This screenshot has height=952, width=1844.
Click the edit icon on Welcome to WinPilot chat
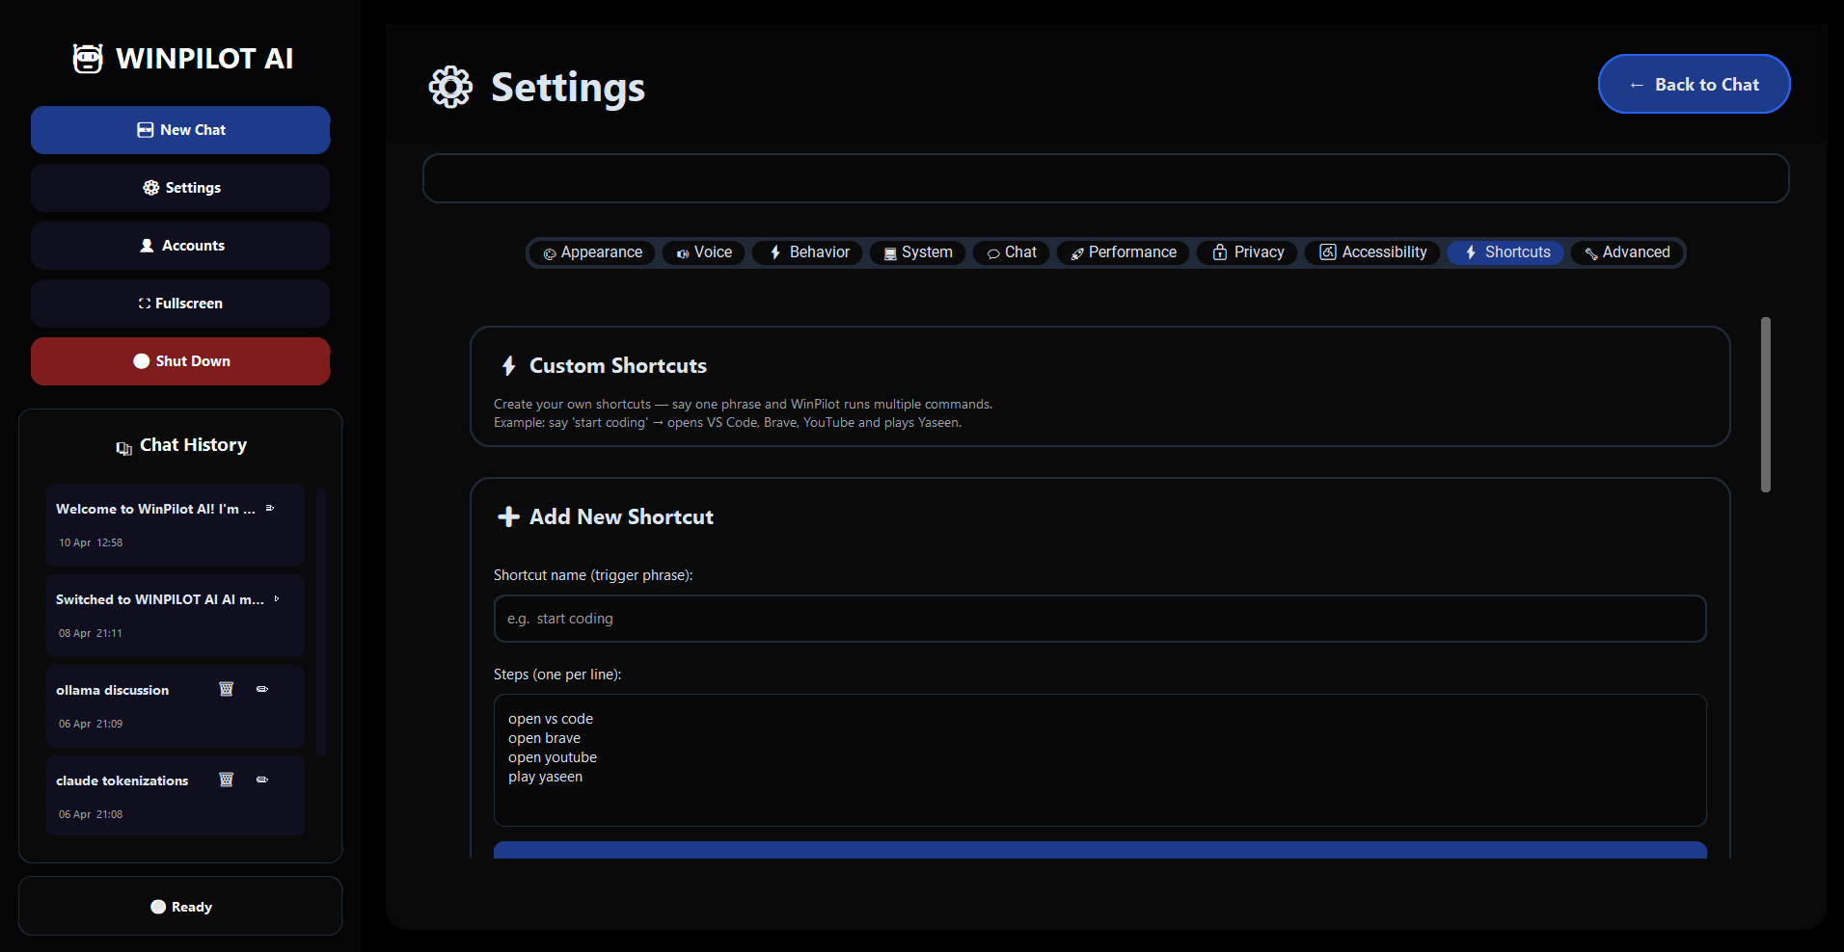point(270,508)
